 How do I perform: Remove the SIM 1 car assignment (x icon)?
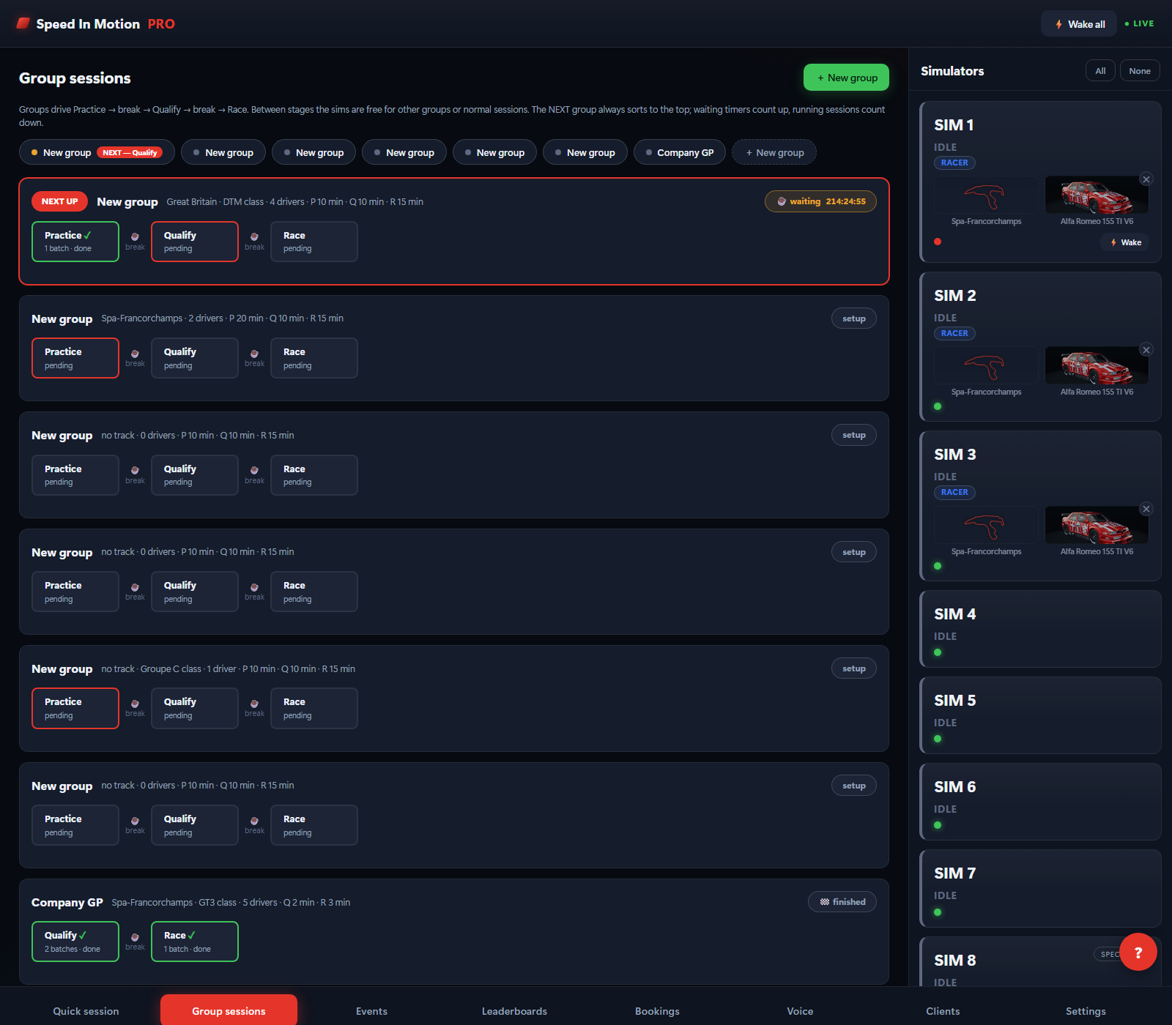pos(1146,179)
